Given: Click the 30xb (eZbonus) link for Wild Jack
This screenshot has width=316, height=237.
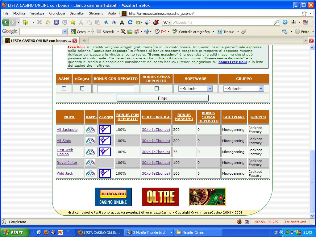Looking at the screenshot, I should [156, 173].
